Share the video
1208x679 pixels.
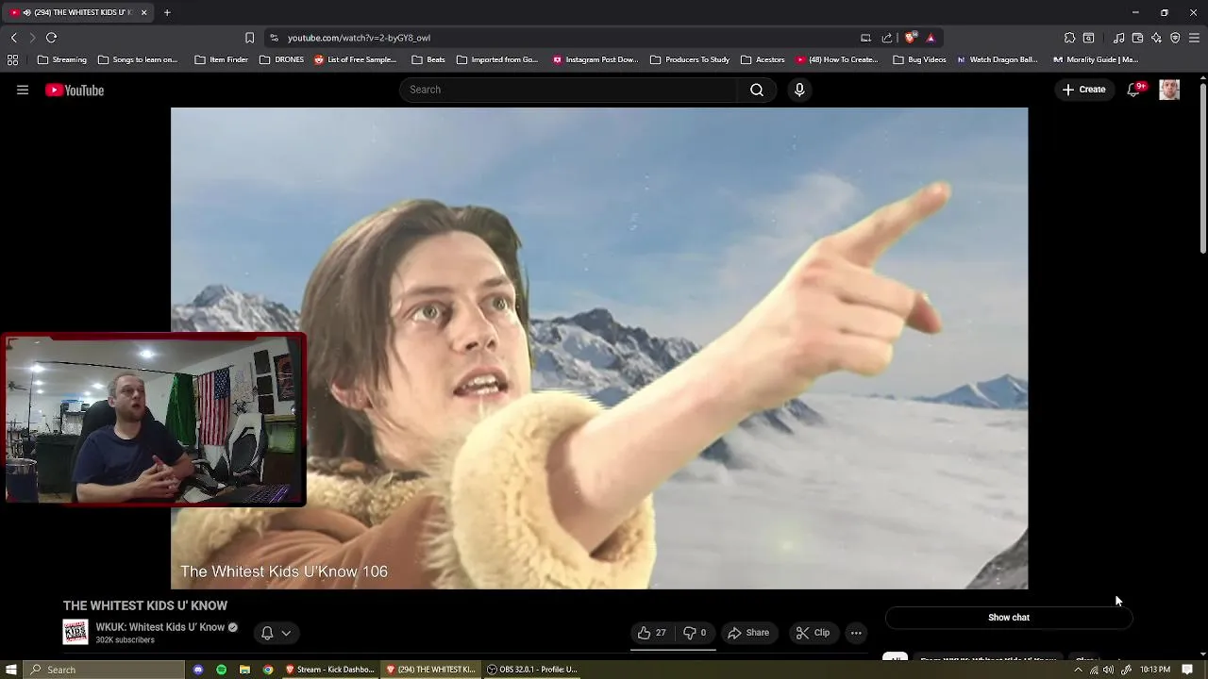pyautogui.click(x=748, y=633)
